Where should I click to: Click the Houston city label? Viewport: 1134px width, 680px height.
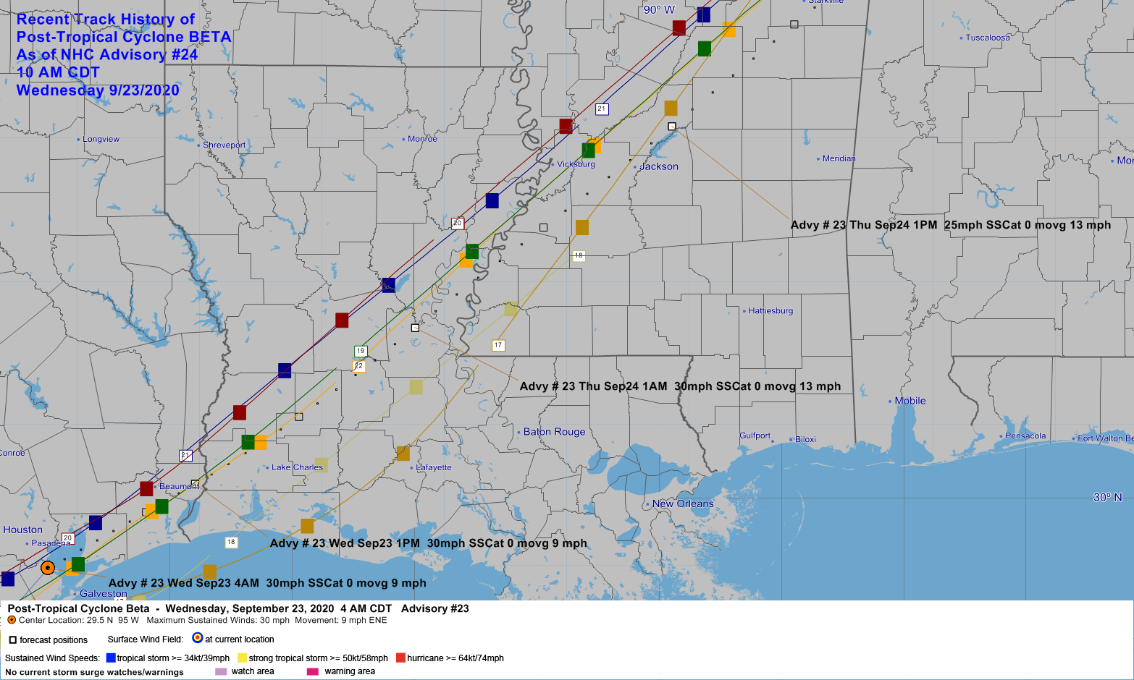(x=23, y=530)
